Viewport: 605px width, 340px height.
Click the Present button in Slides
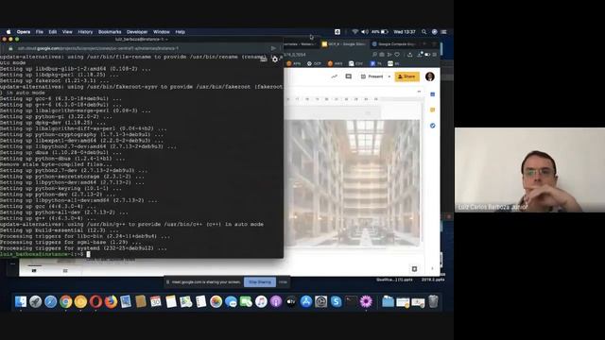(372, 76)
